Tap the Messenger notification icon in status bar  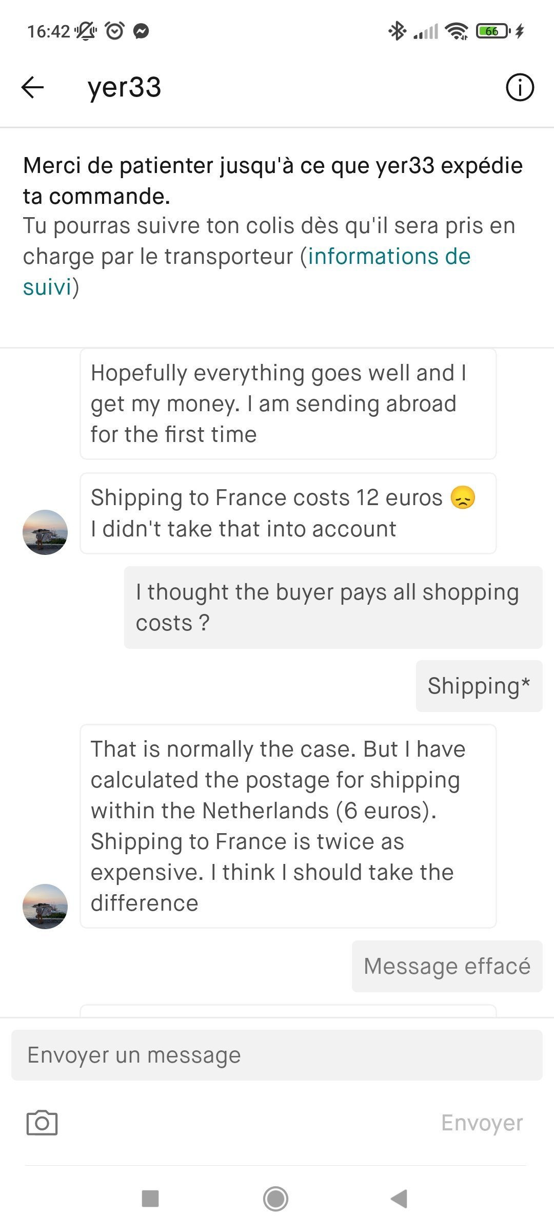[141, 31]
